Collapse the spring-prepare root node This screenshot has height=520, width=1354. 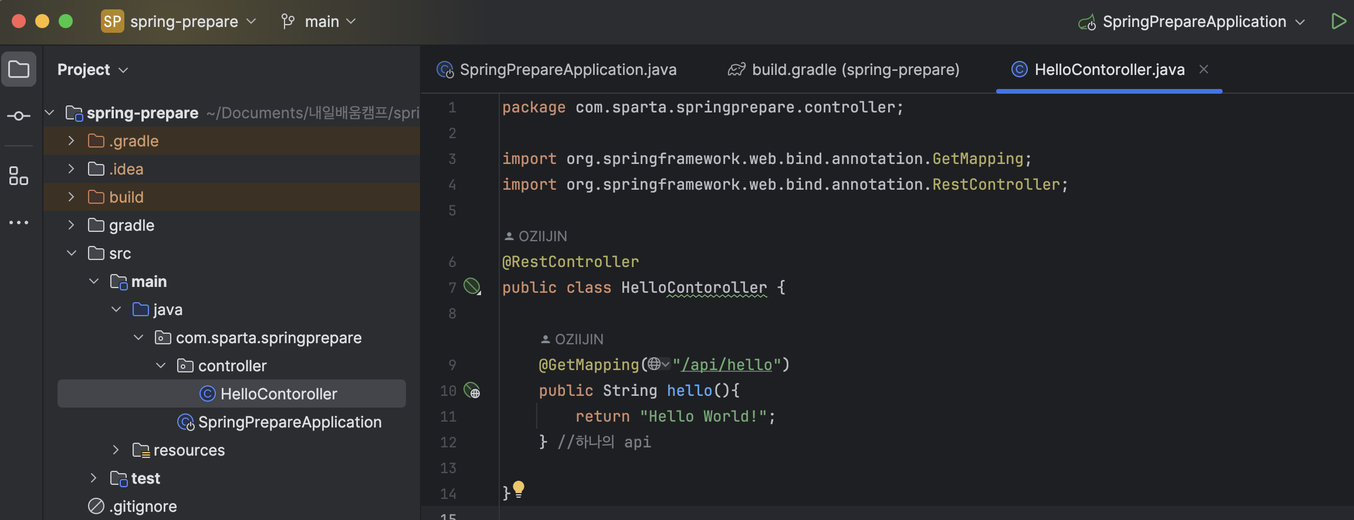pyautogui.click(x=50, y=112)
